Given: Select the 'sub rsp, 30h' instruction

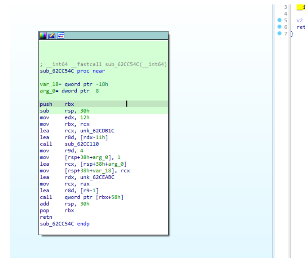Looking at the screenshot, I should (65, 111).
